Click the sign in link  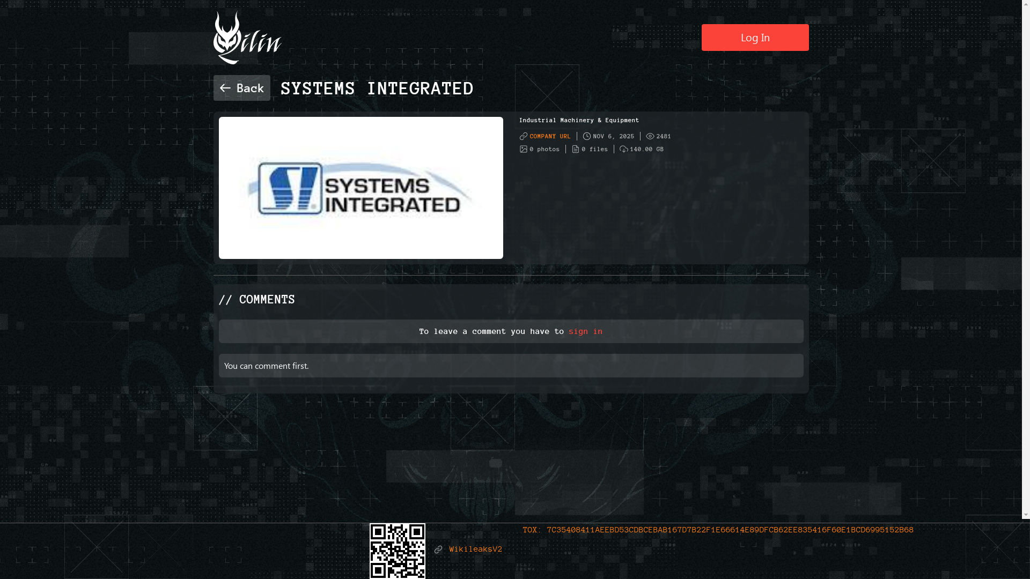point(585,331)
